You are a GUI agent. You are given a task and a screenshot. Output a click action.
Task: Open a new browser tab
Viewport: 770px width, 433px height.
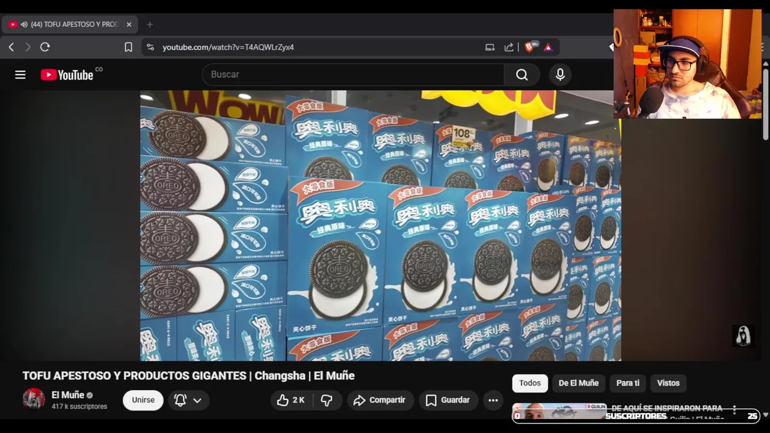tap(150, 25)
